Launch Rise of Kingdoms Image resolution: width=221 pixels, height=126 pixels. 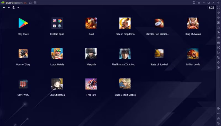125,23
